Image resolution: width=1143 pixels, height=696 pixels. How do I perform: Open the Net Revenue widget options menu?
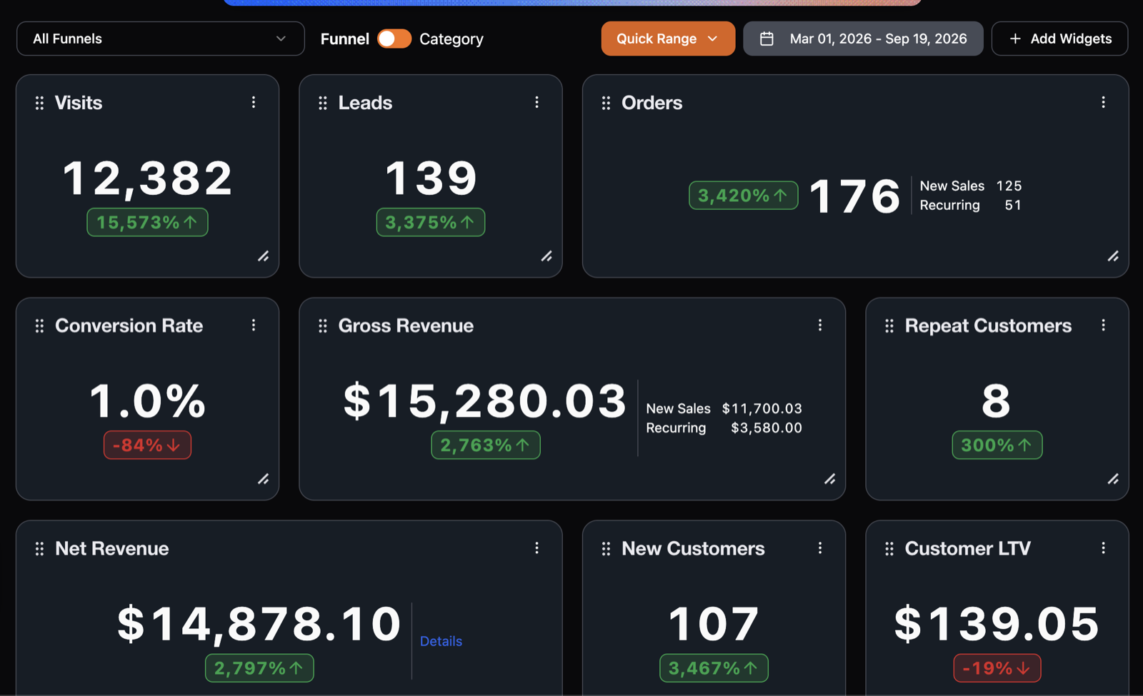[536, 548]
